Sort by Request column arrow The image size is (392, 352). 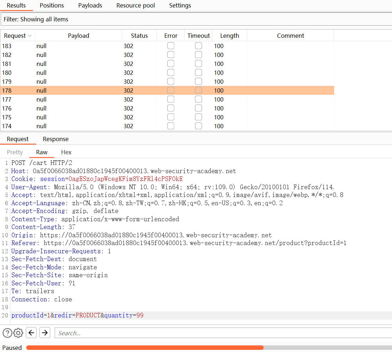30,36
